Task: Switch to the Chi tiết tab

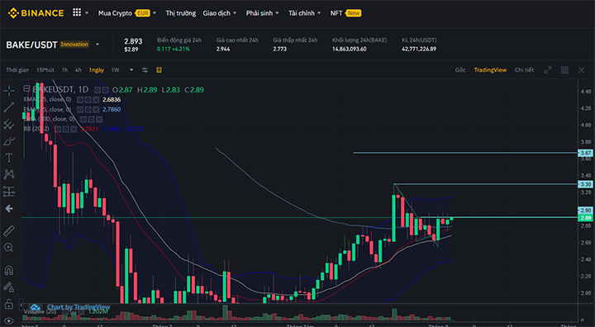Action: [x=524, y=70]
